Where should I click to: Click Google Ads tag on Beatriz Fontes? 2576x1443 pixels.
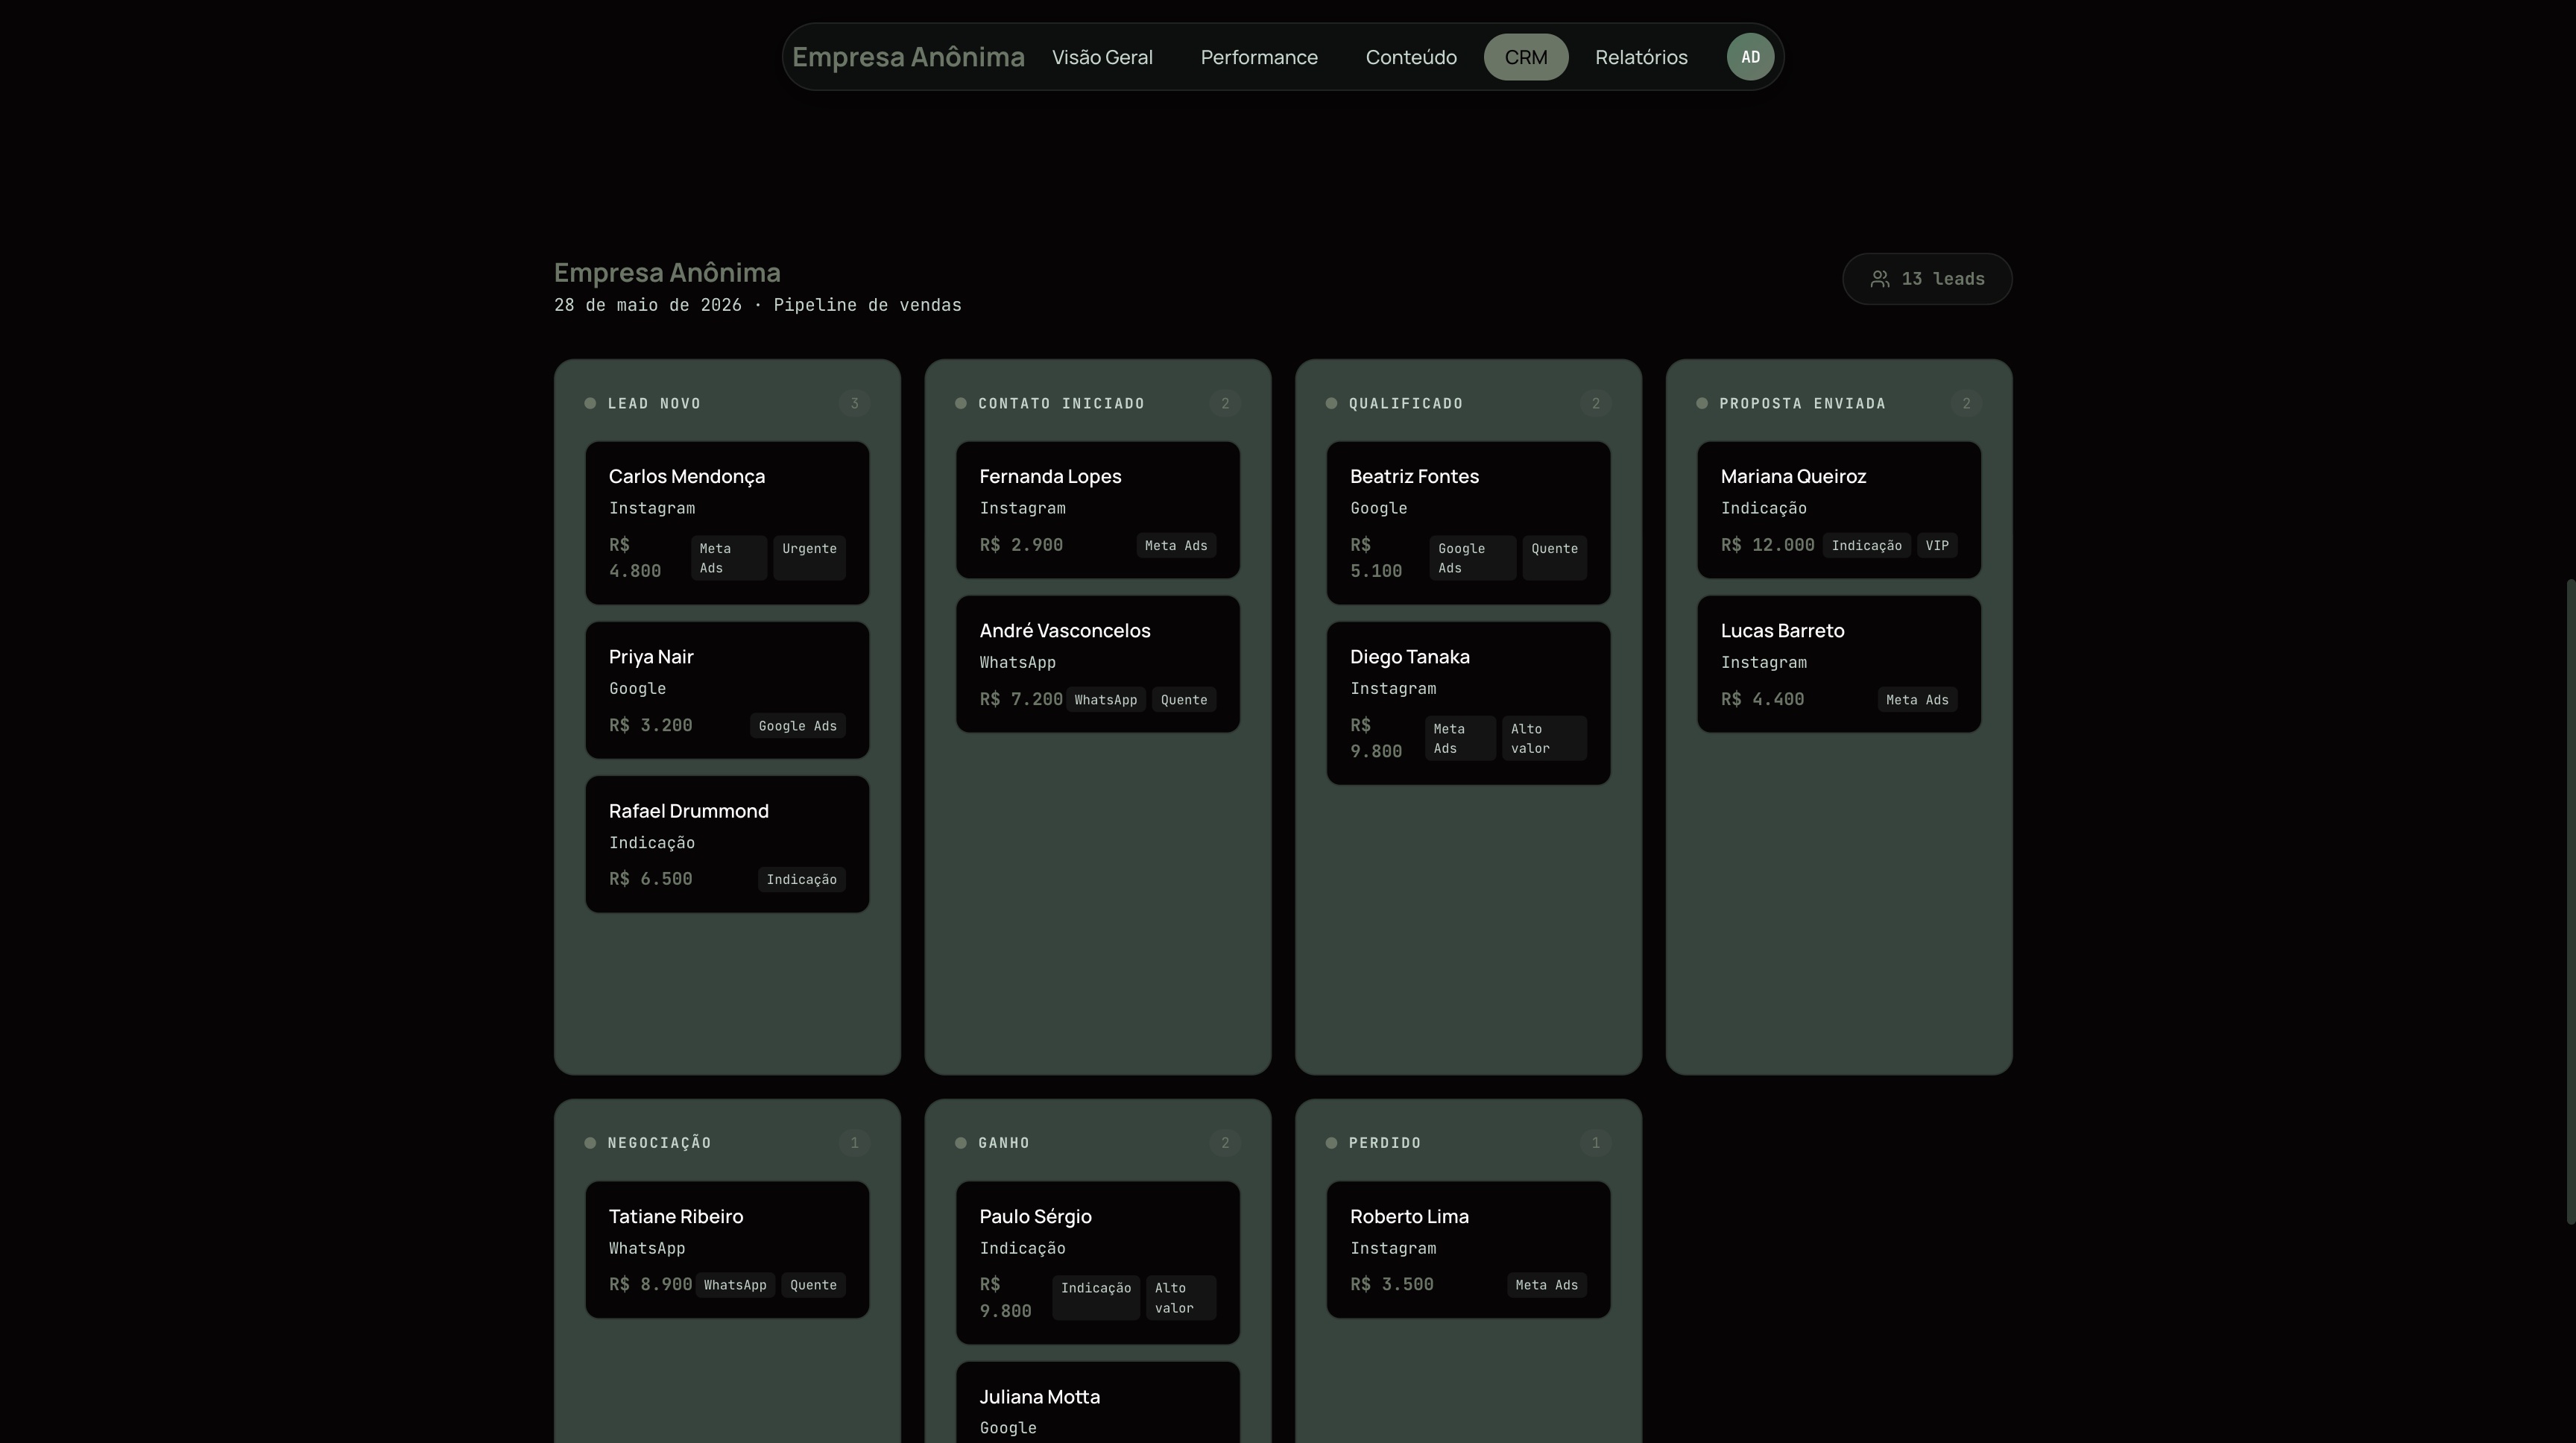pos(1472,558)
